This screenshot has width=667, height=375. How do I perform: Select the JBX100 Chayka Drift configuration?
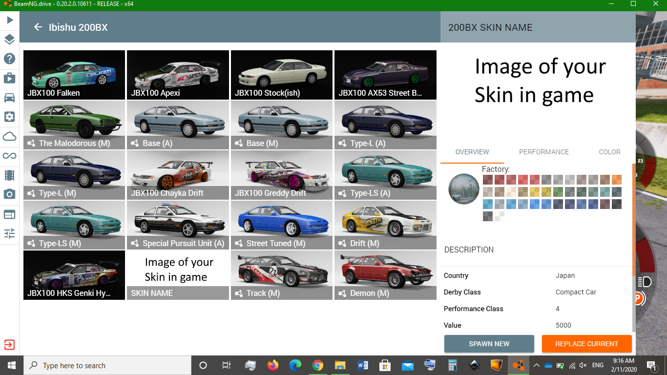[178, 175]
